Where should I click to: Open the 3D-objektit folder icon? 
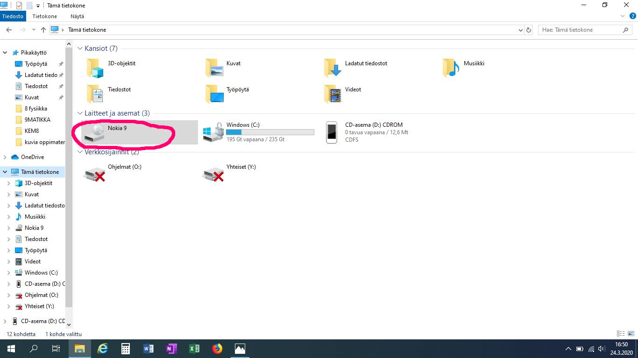click(x=95, y=68)
